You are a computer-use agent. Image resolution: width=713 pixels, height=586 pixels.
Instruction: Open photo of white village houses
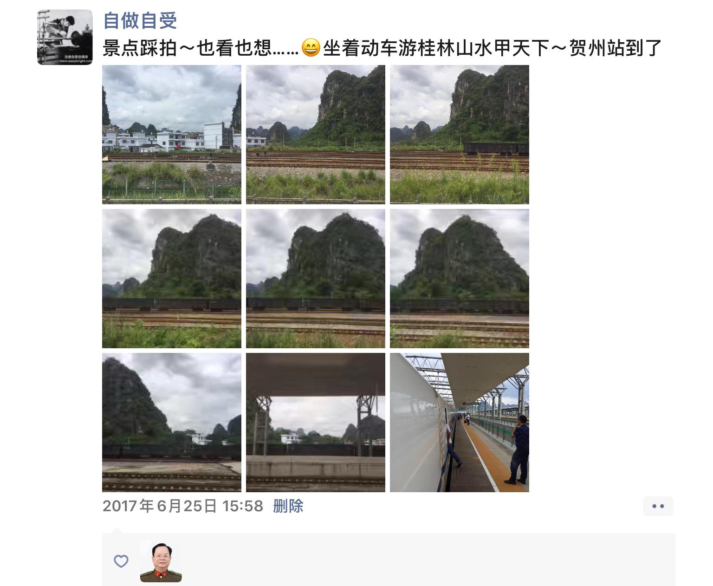(172, 135)
